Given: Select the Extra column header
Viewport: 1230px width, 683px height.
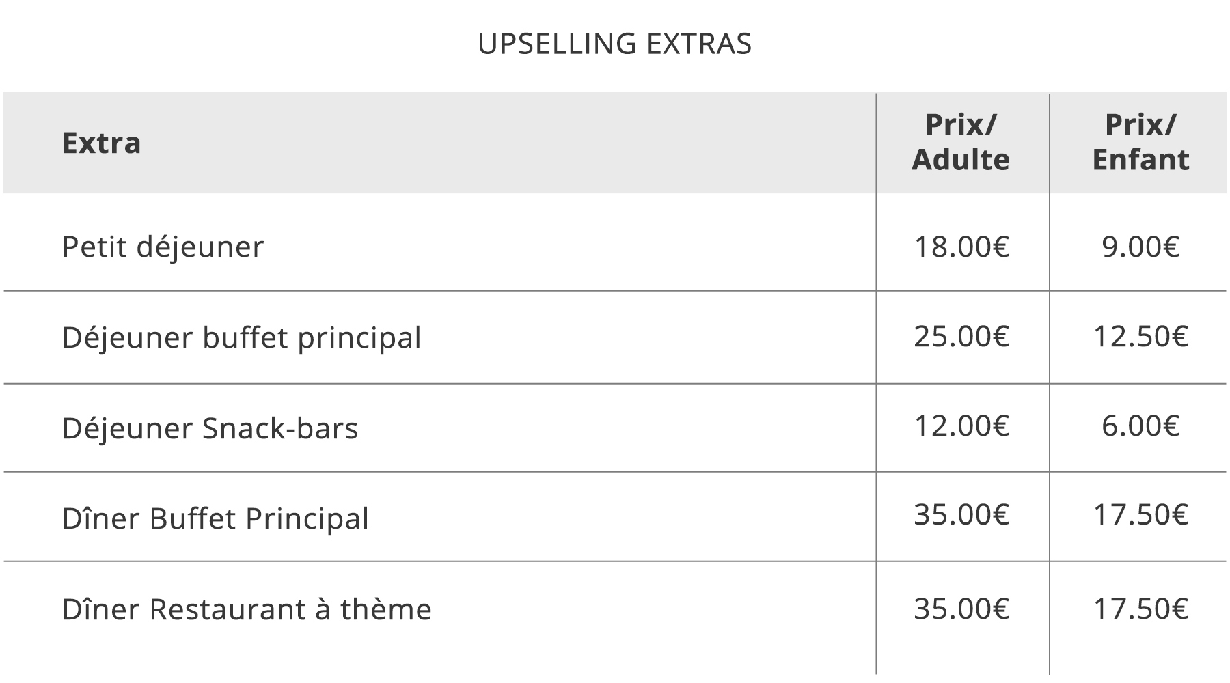Looking at the screenshot, I should click(x=101, y=143).
